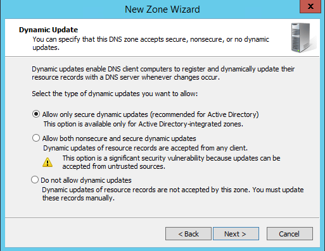Click the server tower icon in header
This screenshot has height=251, width=325.
click(303, 38)
